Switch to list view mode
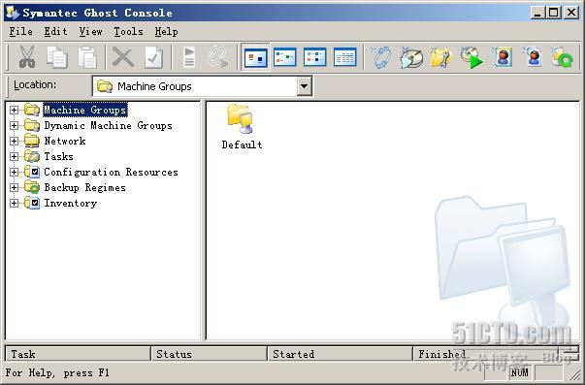Image resolution: width=585 pixels, height=385 pixels. point(315,57)
